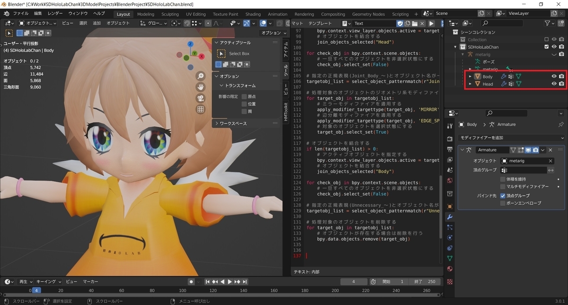Expand the Body object tree row
This screenshot has height=305, width=568.
[470, 76]
